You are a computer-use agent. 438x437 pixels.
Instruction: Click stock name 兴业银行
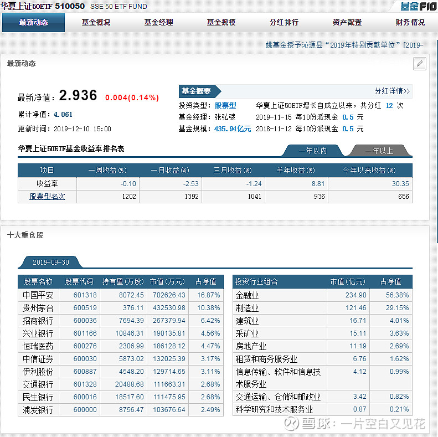(38, 333)
